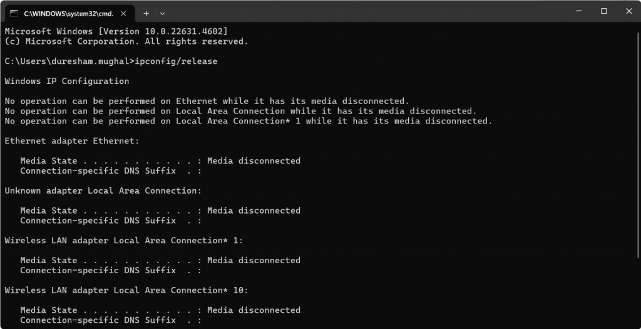
Task: Click the cmd icon in the tab
Action: (x=14, y=14)
